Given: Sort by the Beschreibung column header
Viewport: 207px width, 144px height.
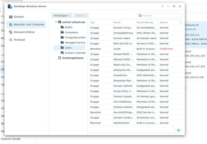Looking at the screenshot, I should tap(147, 22).
